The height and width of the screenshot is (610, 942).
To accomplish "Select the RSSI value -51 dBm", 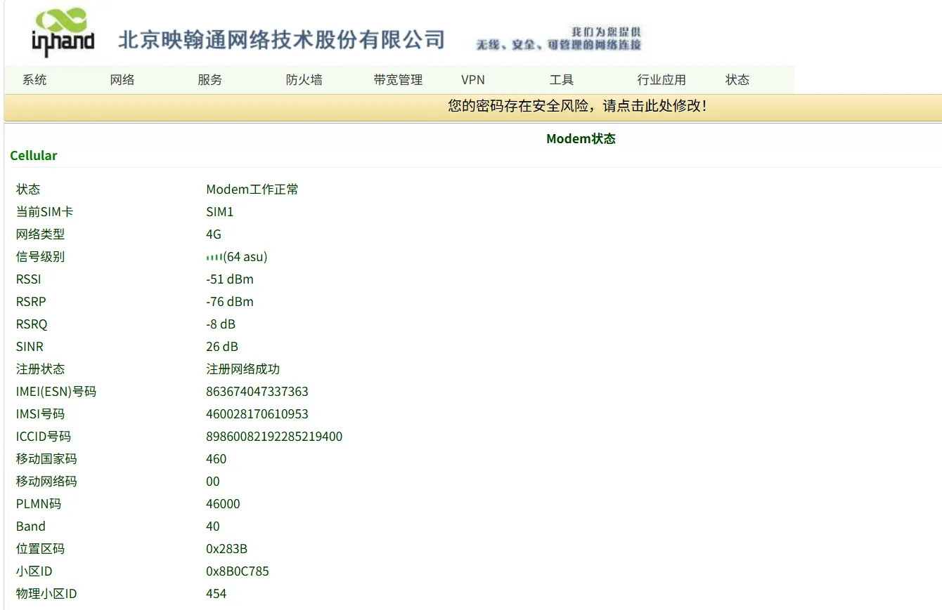I will click(230, 279).
